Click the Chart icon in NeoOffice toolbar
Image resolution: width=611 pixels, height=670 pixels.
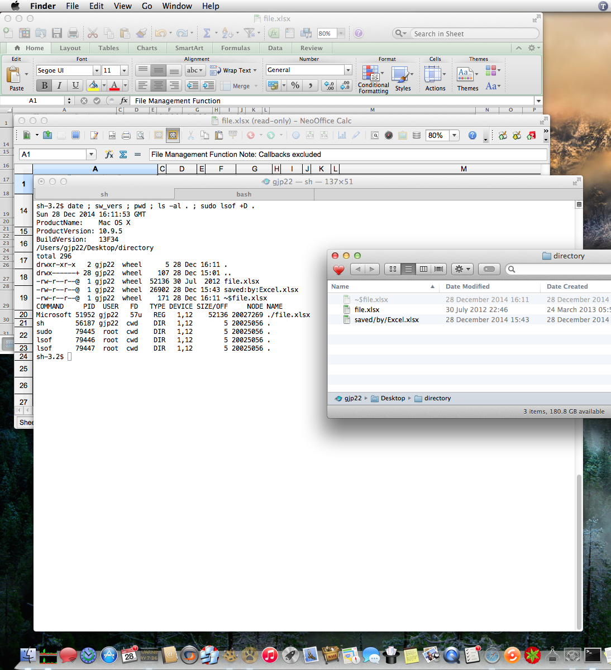click(x=342, y=135)
